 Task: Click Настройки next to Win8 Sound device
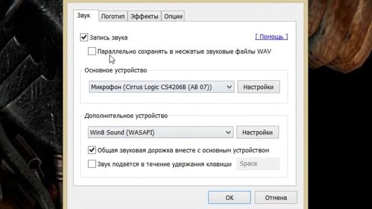pos(257,132)
